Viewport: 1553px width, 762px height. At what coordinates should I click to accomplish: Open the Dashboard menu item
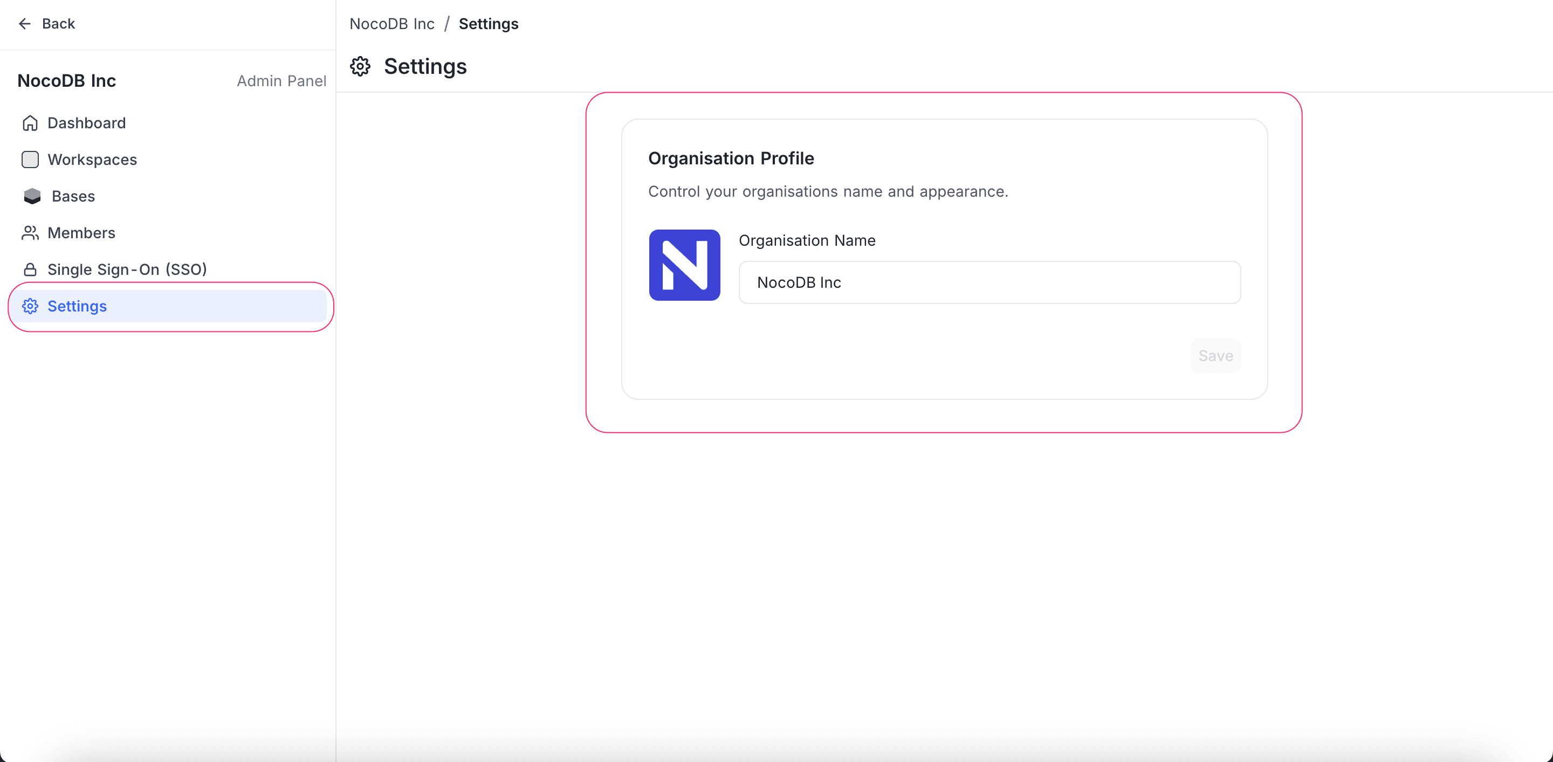tap(87, 123)
